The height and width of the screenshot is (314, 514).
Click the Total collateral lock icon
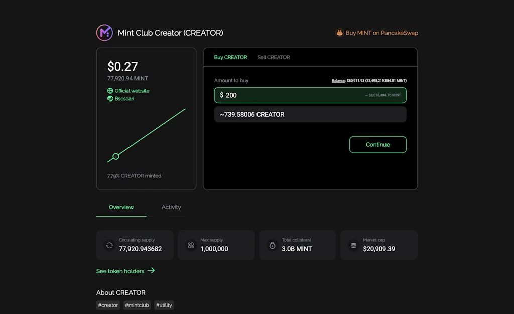pyautogui.click(x=272, y=245)
